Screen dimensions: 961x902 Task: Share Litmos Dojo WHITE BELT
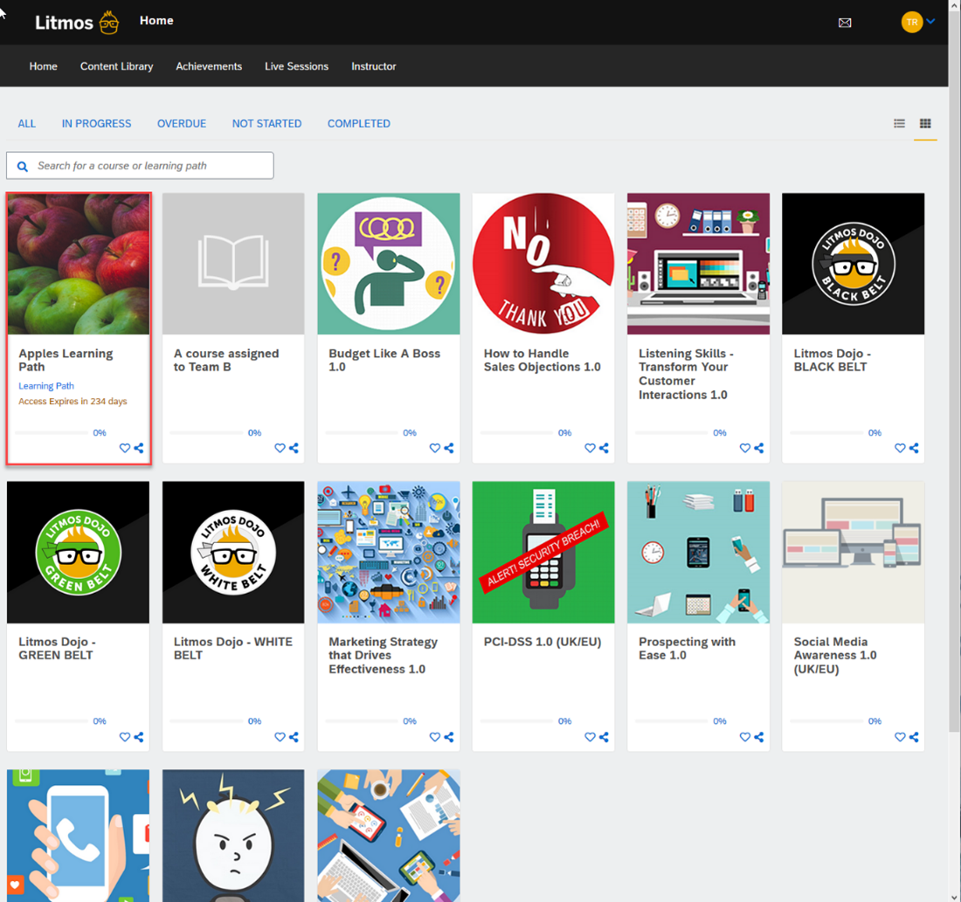point(294,737)
